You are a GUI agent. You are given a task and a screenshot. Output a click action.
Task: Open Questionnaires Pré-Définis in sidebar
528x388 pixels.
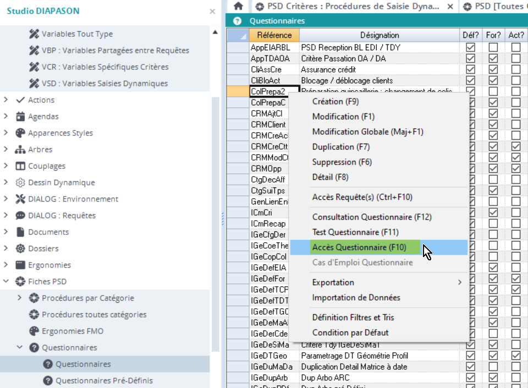(104, 381)
